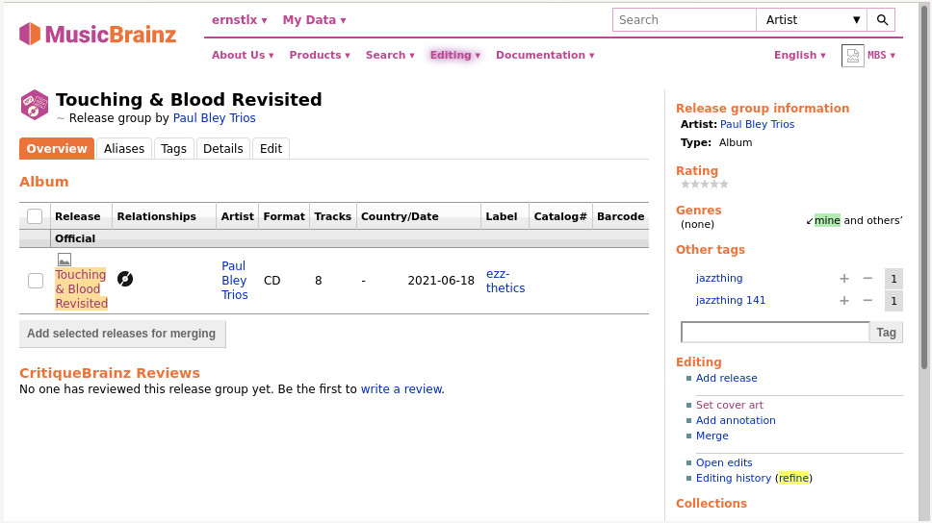This screenshot has width=932, height=523.
Task: Toggle the select-all releases checkbox in header
Action: [35, 216]
